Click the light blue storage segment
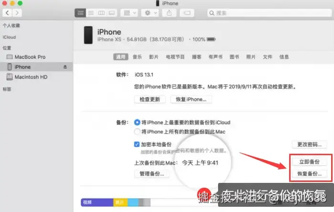Screen dimensions: 334x212 tap(133, 202)
